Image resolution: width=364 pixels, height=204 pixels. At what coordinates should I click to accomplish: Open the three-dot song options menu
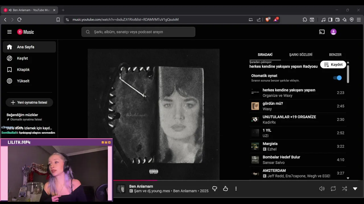236,189
